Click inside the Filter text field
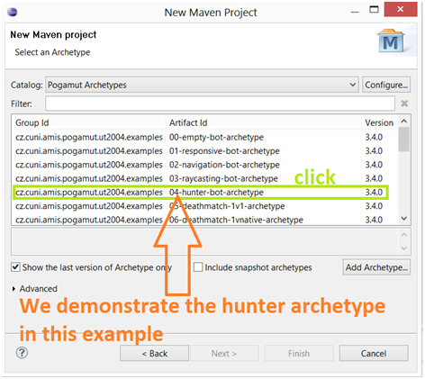The height and width of the screenshot is (379, 425). (x=220, y=104)
